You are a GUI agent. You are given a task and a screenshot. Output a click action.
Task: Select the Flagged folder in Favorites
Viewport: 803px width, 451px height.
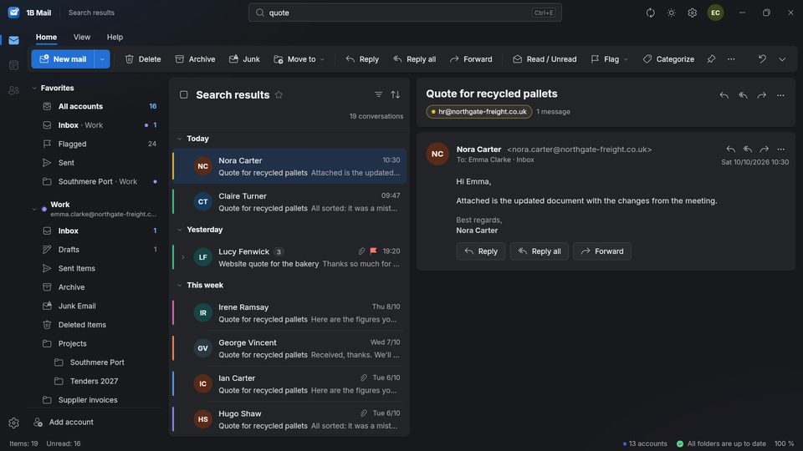pos(98,144)
